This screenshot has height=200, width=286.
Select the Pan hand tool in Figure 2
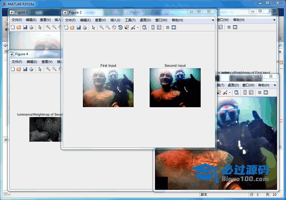click(114, 28)
